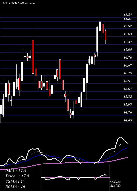Click the 15.32 price axis label
Screen dimensions: 137x191
pos(128,97)
